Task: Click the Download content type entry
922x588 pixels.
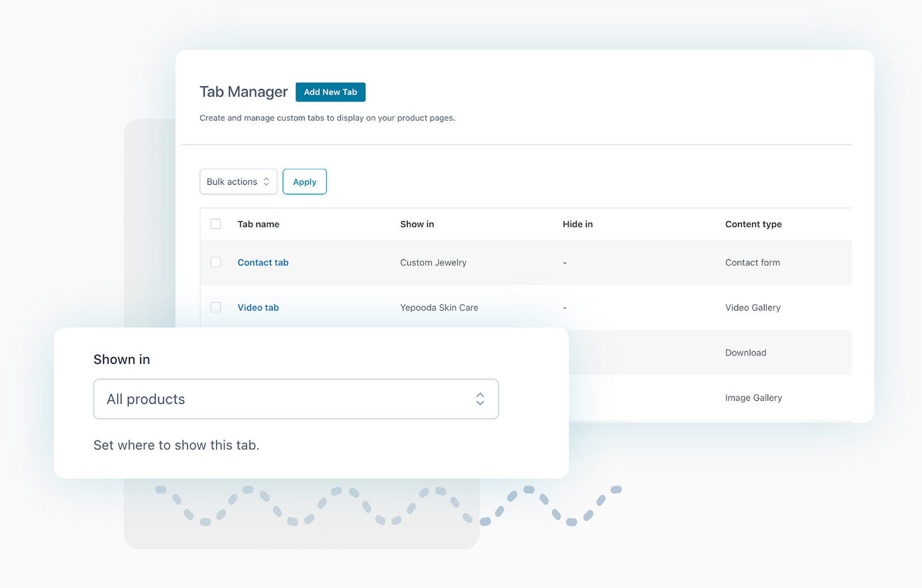Action: [745, 352]
